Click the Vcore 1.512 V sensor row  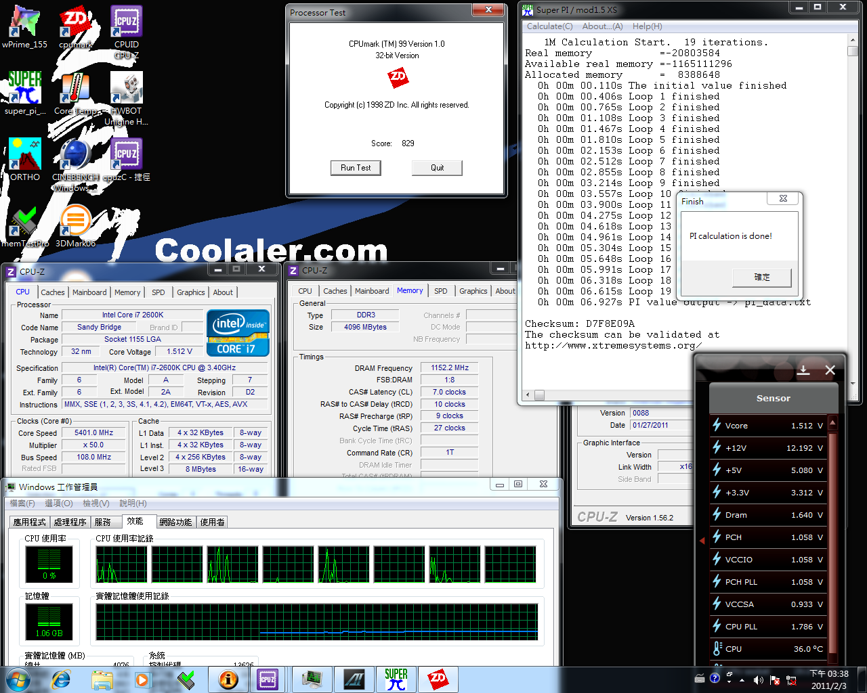768,426
